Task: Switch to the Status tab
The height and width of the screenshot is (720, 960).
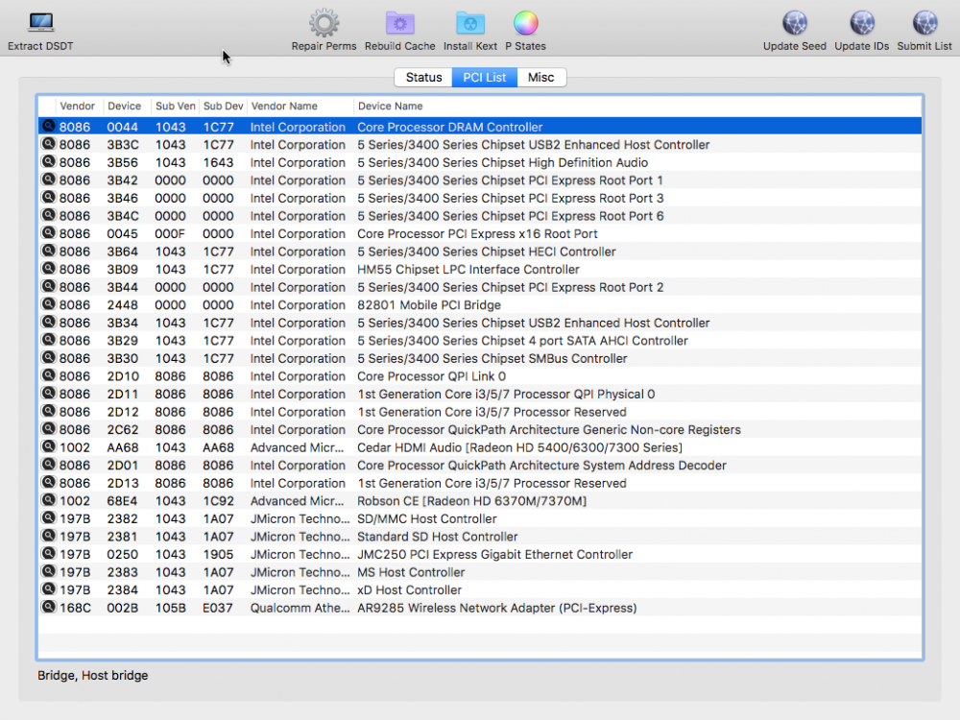Action: [423, 77]
